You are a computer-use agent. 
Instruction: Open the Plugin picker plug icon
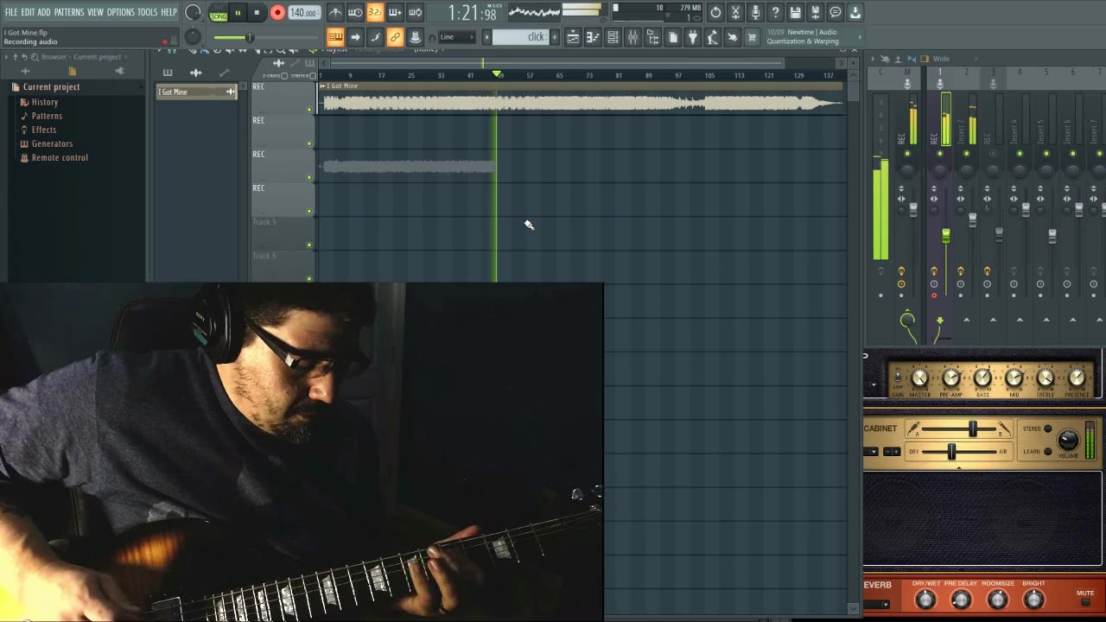[x=692, y=37]
